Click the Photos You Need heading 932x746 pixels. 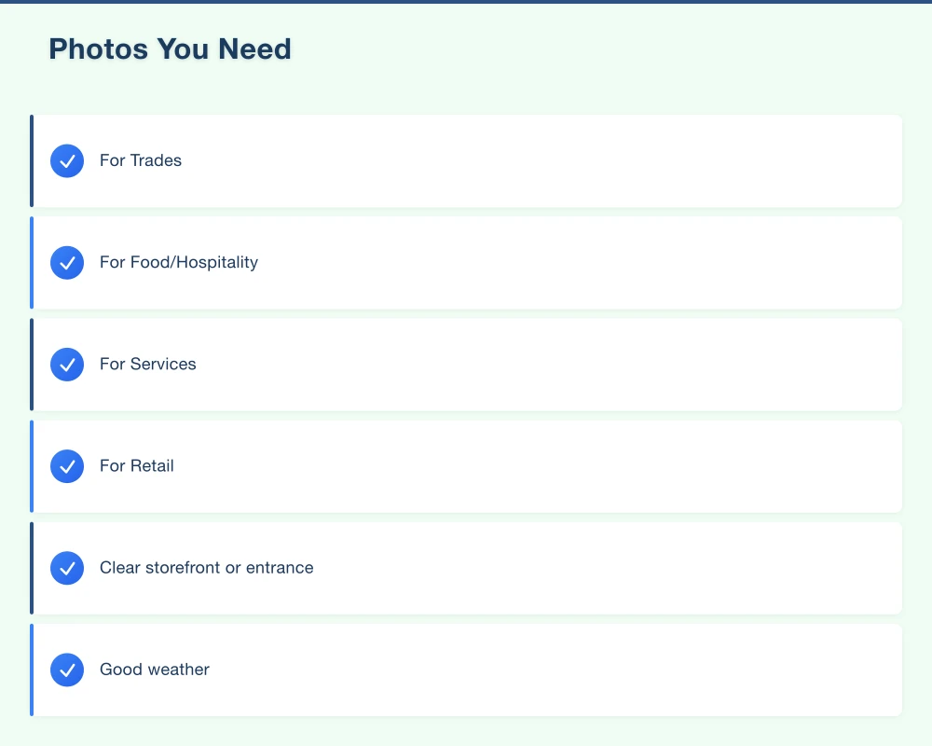pos(170,48)
